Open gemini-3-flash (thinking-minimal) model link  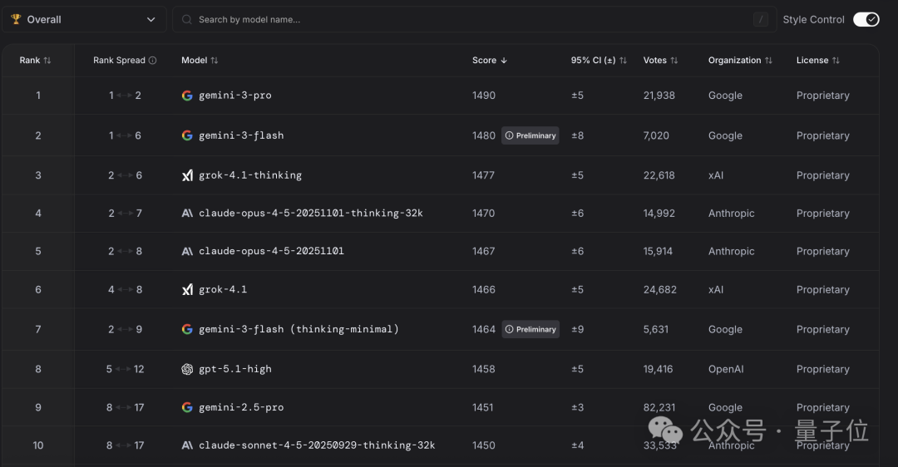pos(299,329)
